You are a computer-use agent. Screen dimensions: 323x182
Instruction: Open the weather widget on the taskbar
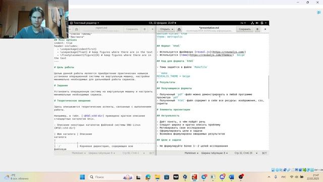tap(17, 177)
